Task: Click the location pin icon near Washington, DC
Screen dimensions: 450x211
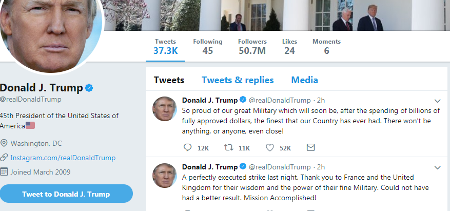Action: pos(4,143)
